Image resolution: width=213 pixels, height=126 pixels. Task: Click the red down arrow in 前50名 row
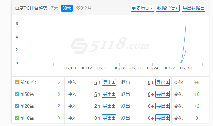(152, 94)
